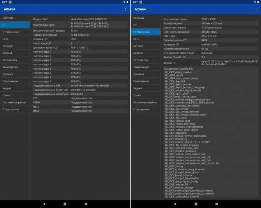Tap the NEON support row

click(80, 103)
